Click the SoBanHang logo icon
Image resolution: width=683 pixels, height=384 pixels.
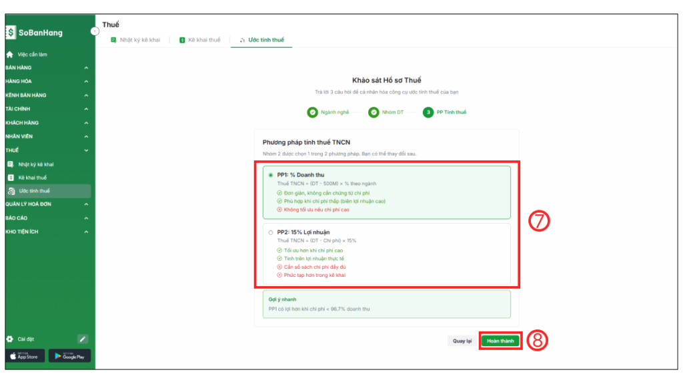[11, 32]
